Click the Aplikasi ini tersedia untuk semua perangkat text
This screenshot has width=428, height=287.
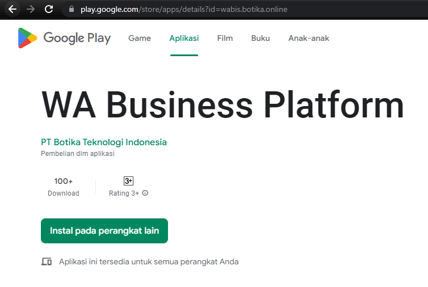[149, 262]
